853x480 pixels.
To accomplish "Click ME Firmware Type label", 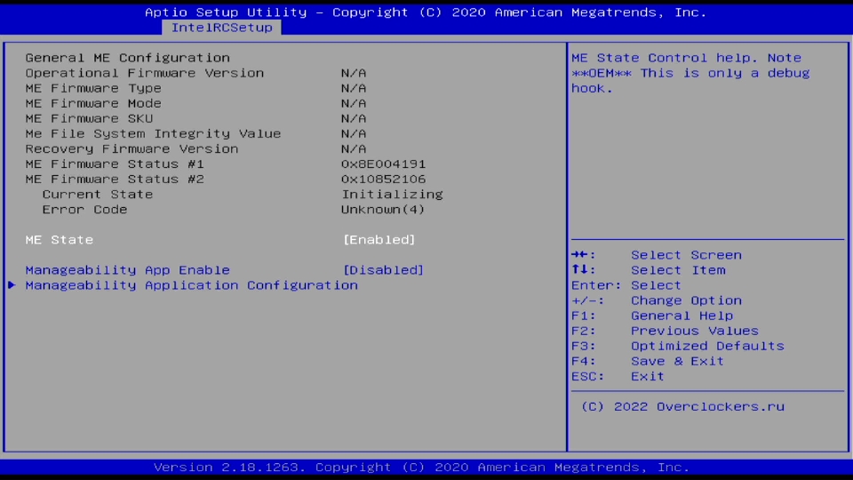I will 93,88.
